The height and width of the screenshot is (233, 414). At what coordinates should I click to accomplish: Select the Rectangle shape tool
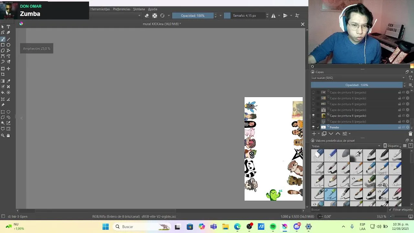click(x=3, y=45)
